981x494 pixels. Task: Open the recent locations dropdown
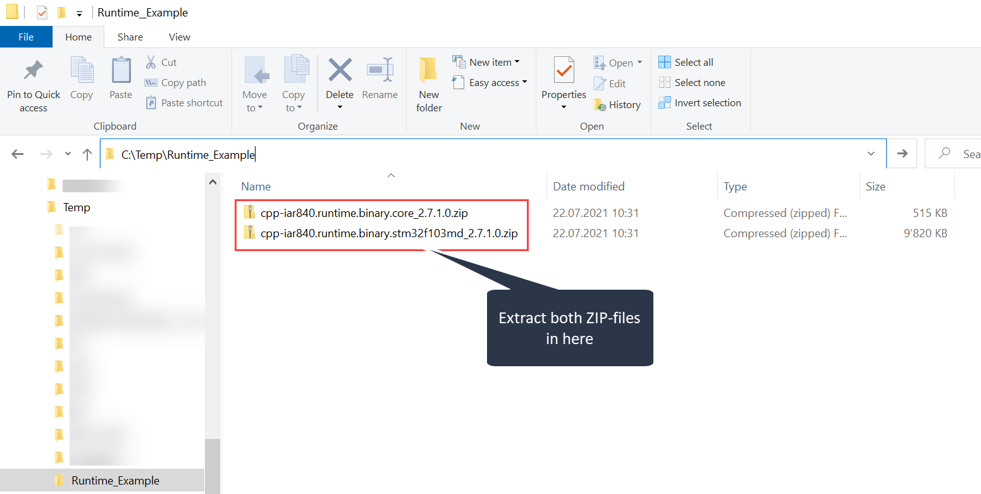click(x=68, y=154)
